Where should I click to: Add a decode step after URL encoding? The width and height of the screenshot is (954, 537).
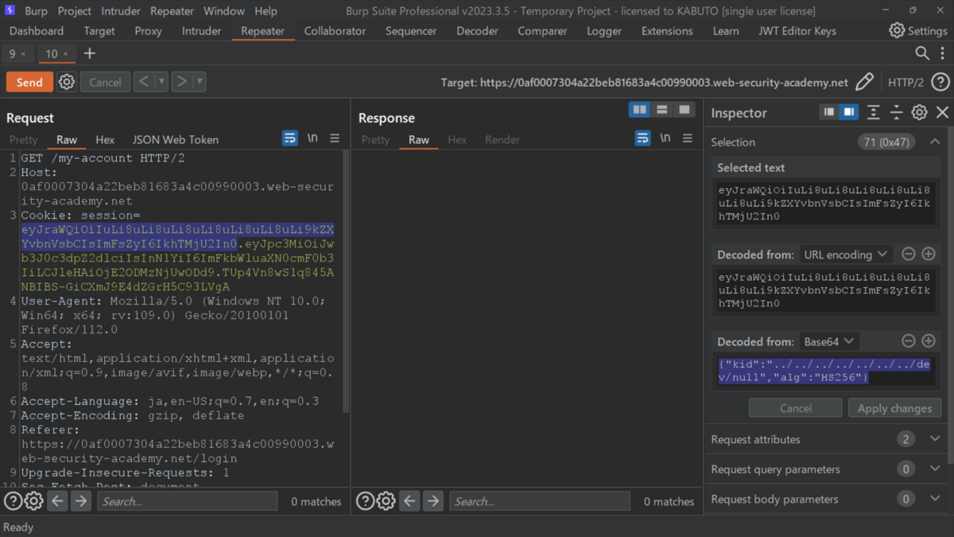pyautogui.click(x=928, y=255)
